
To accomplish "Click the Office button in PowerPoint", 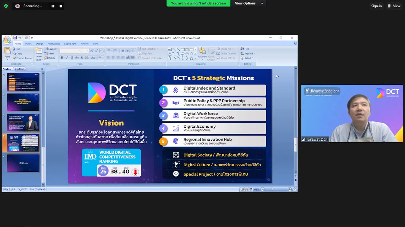I will click(x=7, y=40).
